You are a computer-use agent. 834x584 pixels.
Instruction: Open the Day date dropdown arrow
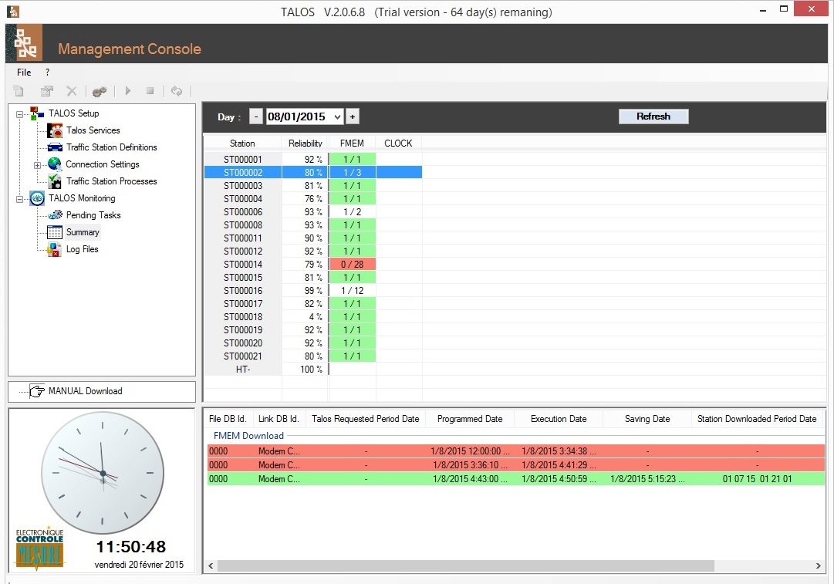[x=337, y=116]
